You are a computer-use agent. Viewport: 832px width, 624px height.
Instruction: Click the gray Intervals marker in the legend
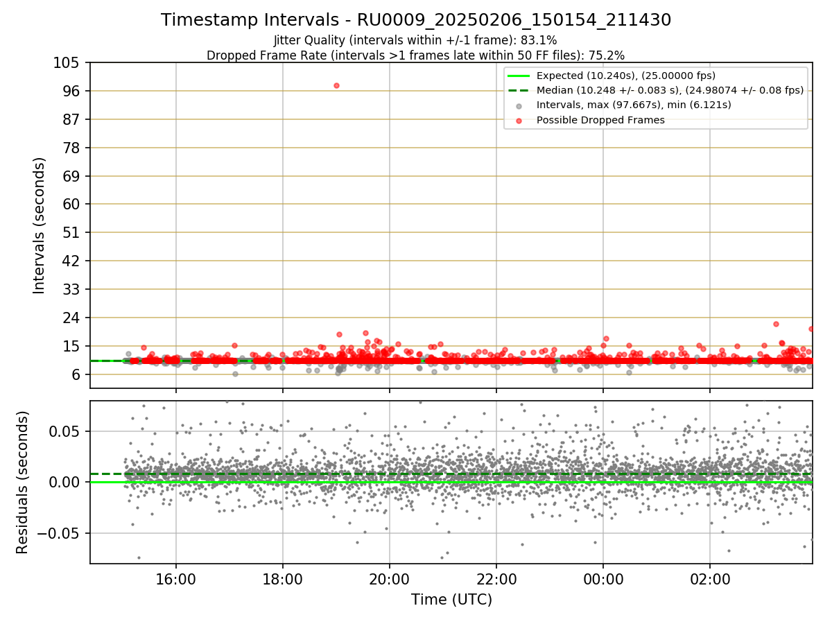point(519,105)
